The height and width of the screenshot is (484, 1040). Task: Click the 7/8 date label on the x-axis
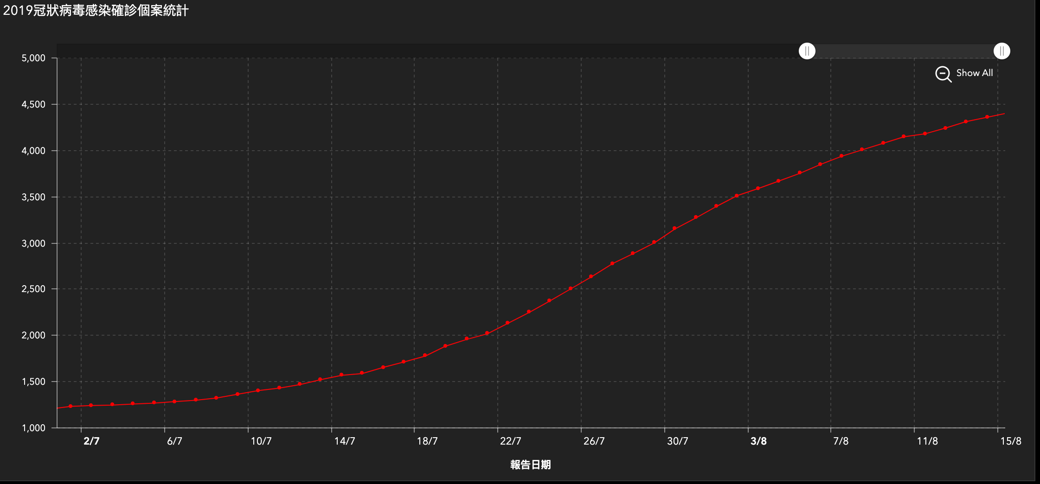[x=841, y=441]
